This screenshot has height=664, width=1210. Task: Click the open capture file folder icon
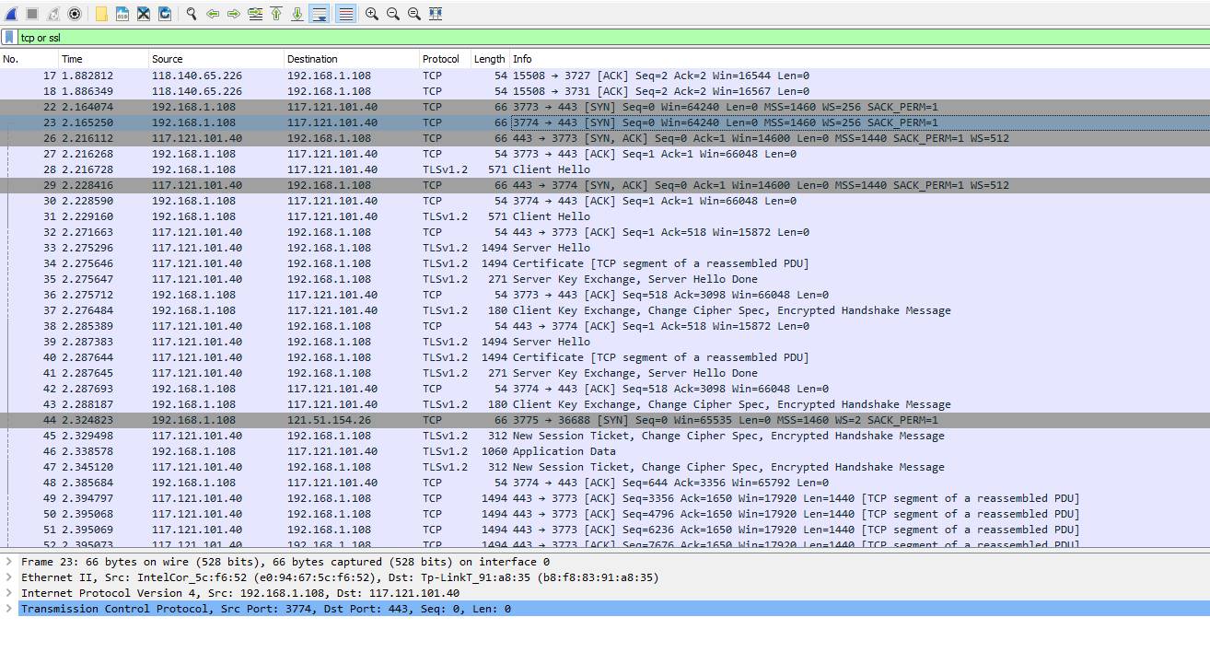click(x=101, y=14)
